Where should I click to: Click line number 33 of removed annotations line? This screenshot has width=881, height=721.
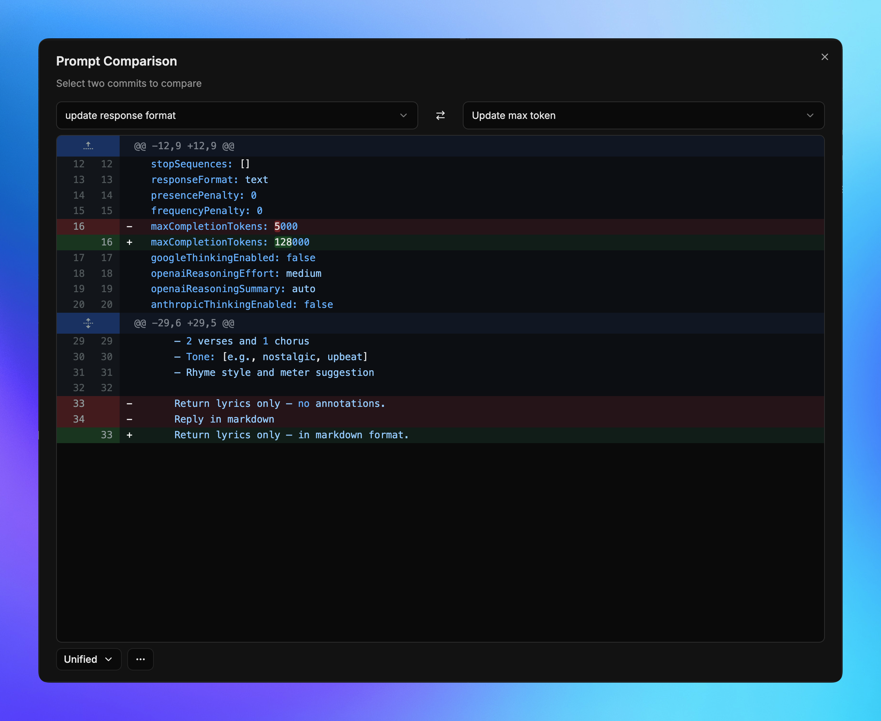pyautogui.click(x=78, y=404)
